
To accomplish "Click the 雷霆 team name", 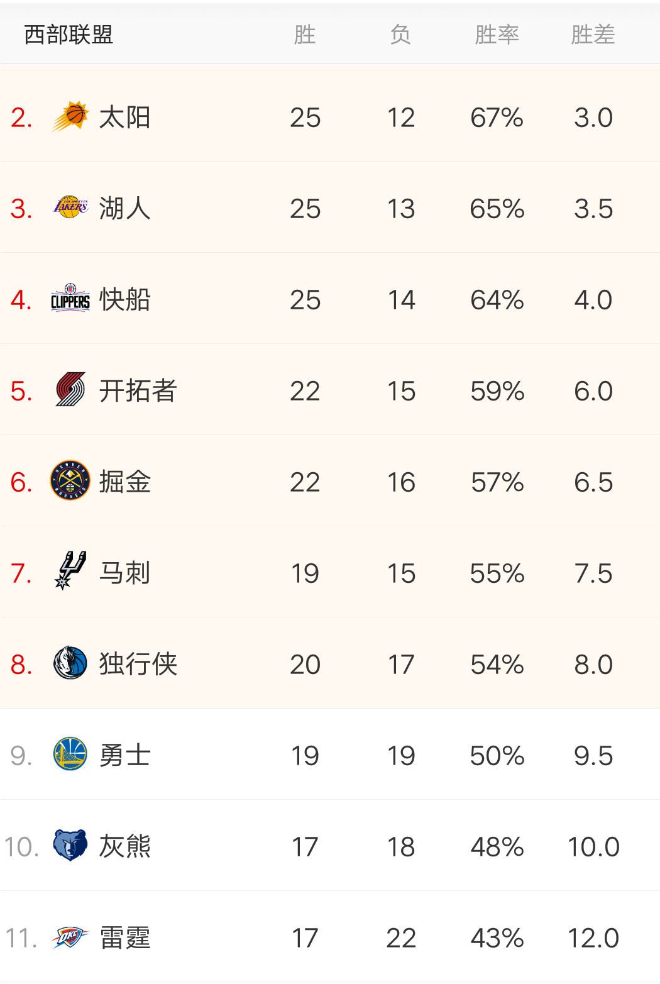I will tap(124, 938).
